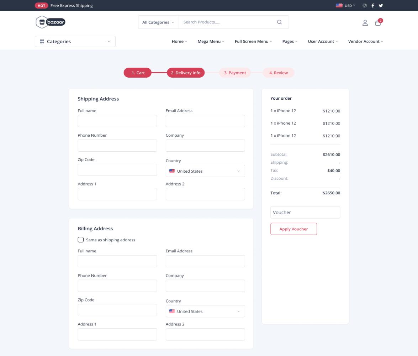418x356 pixels.
Task: Open the Vendor Account menu
Action: tap(365, 41)
